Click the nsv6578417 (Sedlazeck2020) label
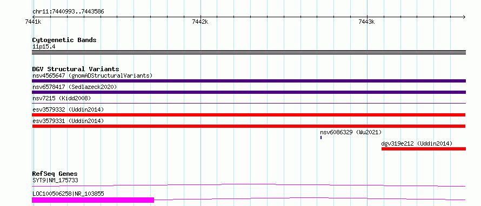The image size is (481, 206). (x=75, y=87)
